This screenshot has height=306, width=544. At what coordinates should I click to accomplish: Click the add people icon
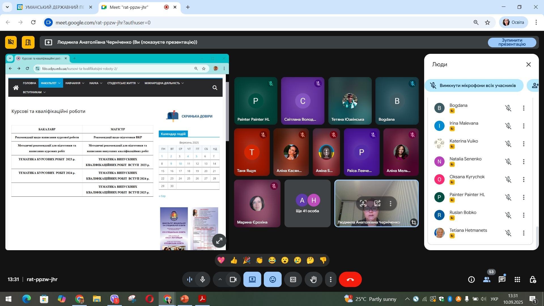click(x=535, y=86)
